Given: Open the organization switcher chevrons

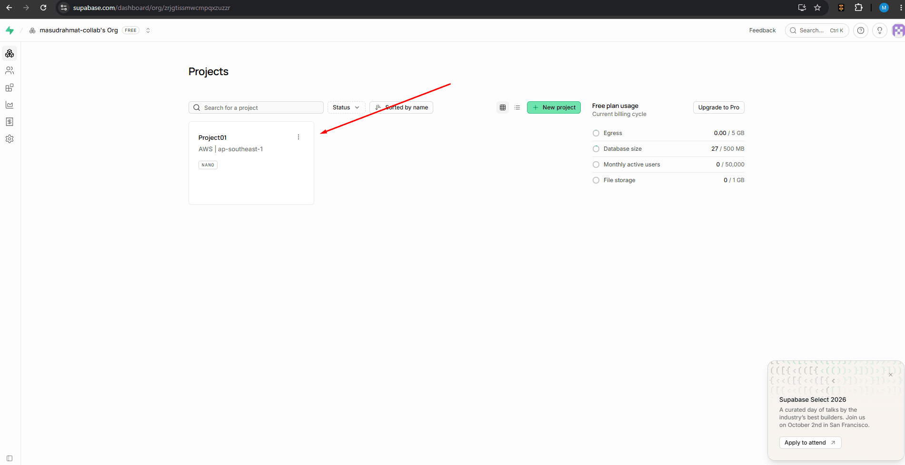Looking at the screenshot, I should 148,30.
